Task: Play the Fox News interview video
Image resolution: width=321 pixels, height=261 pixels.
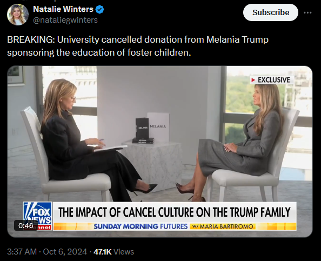Action: [160, 151]
